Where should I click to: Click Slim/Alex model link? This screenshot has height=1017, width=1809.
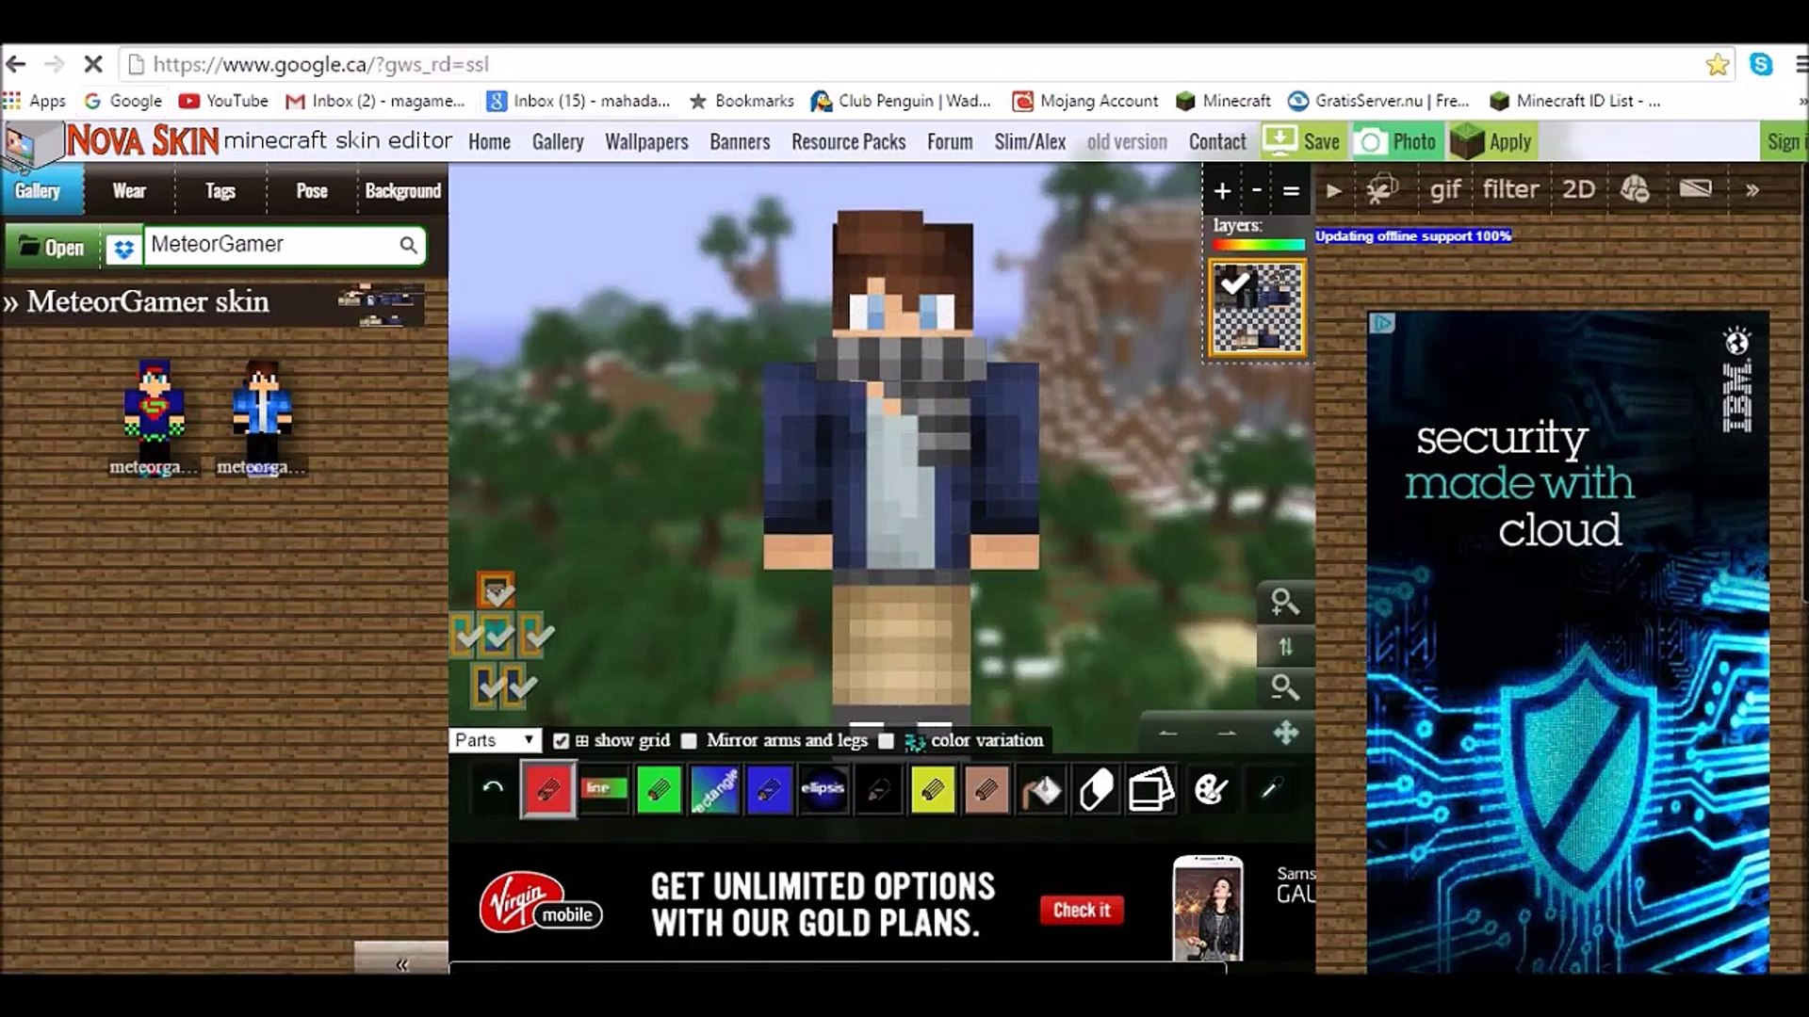tap(1030, 142)
